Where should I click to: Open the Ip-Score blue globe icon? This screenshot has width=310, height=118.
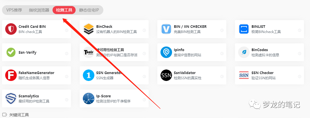point(89,98)
